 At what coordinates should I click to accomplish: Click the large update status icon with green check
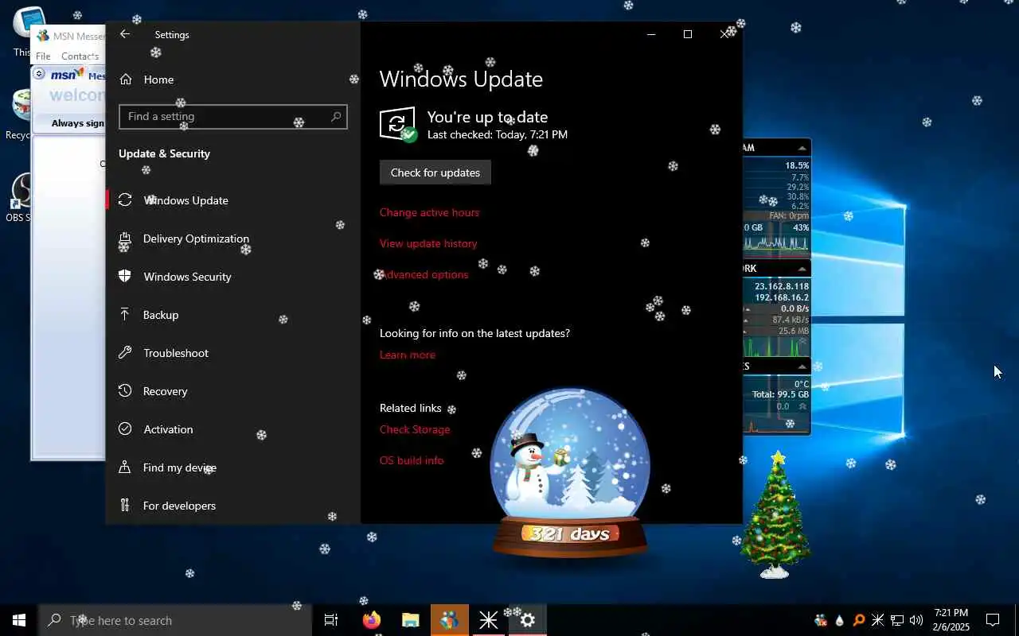(x=398, y=125)
